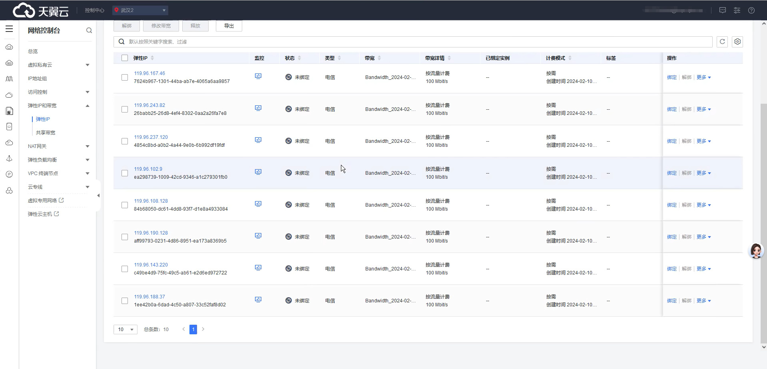Open the 119.96.237.120 IP link
The height and width of the screenshot is (369, 767).
coord(151,137)
